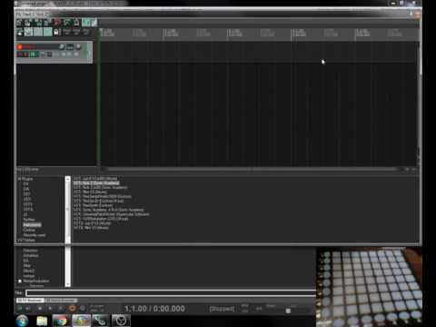Image resolution: width=436 pixels, height=327 pixels.
Task: Select the Filter category in lower list
Action: (x=27, y=265)
